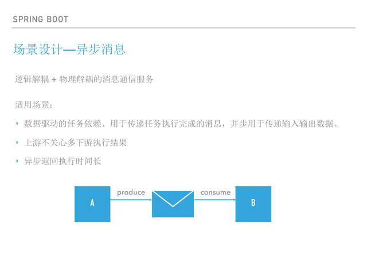Select the bullet text 异步返回执行时间长

tap(63, 161)
